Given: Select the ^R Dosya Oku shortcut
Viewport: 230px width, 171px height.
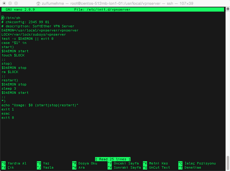Looking at the screenshot, I should 85,163.
